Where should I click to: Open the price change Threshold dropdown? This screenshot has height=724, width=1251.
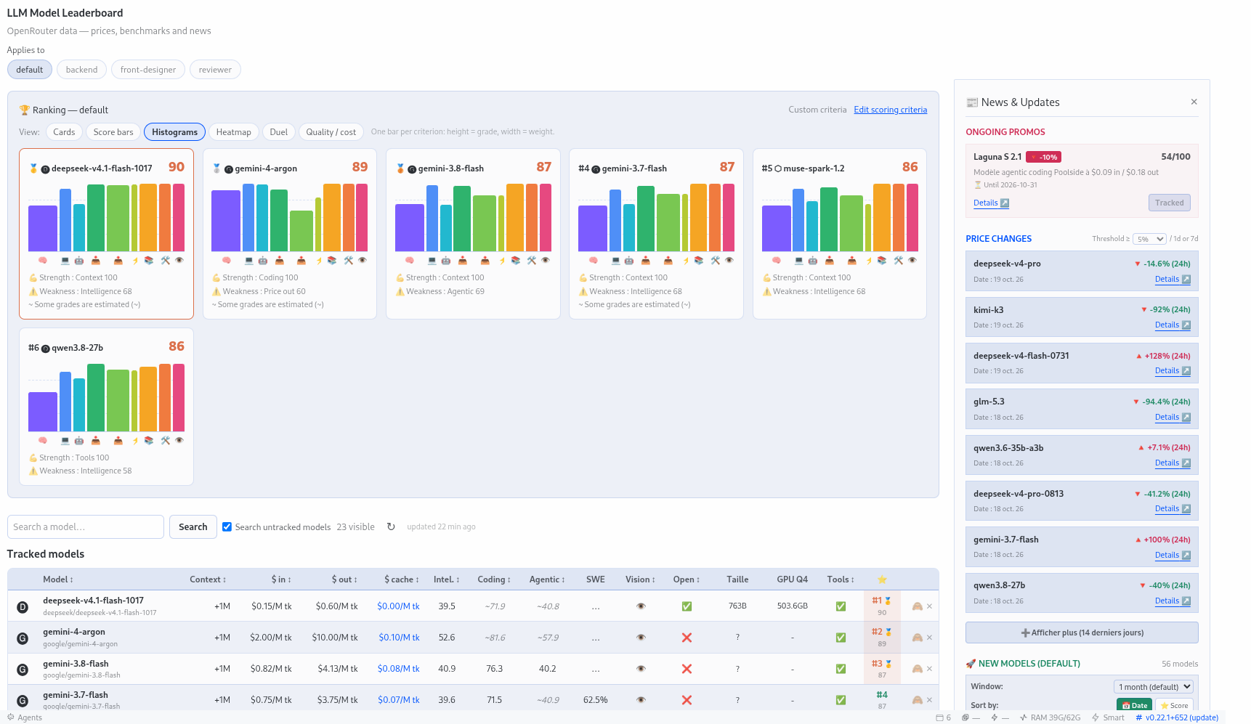pos(1149,239)
